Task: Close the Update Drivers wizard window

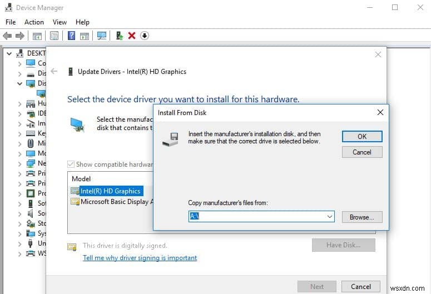Action: 378,54
